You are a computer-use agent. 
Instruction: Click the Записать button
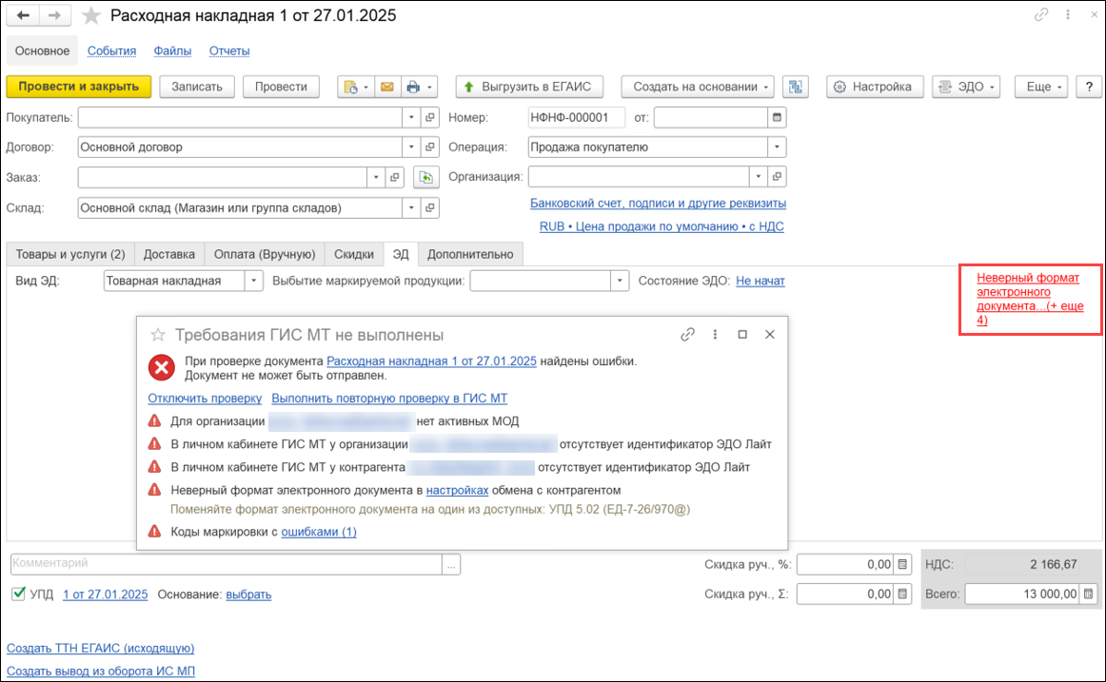(197, 87)
